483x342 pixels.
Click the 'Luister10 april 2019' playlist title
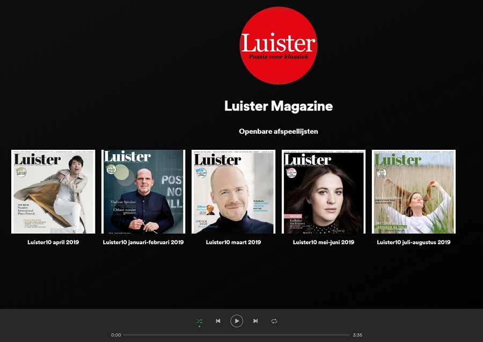coord(53,242)
